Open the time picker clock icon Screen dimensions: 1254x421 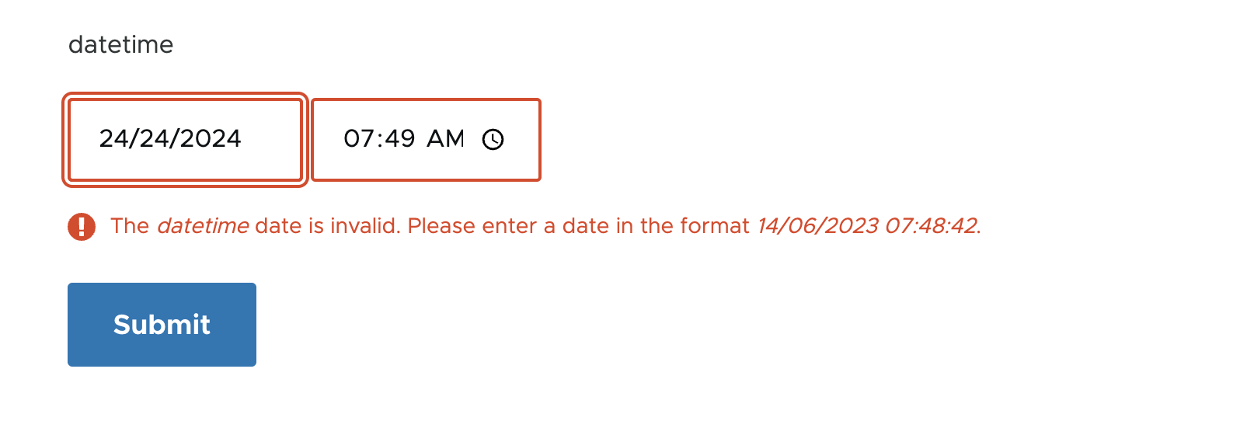click(493, 140)
